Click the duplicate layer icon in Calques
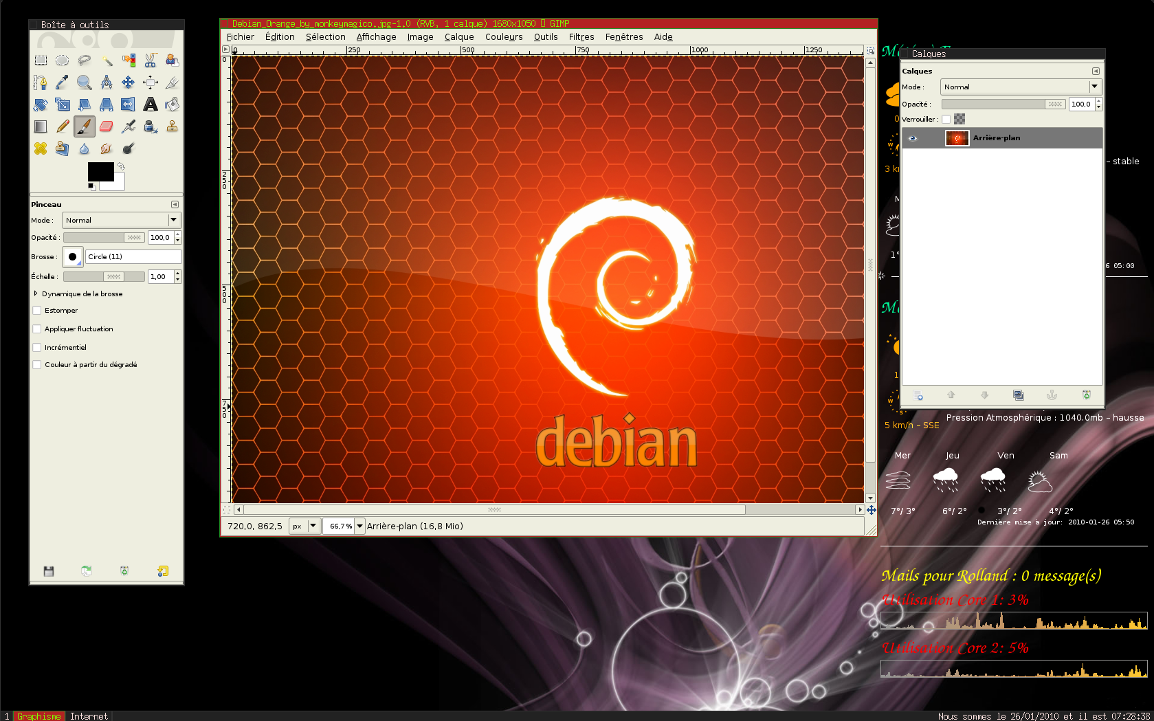 [1019, 395]
